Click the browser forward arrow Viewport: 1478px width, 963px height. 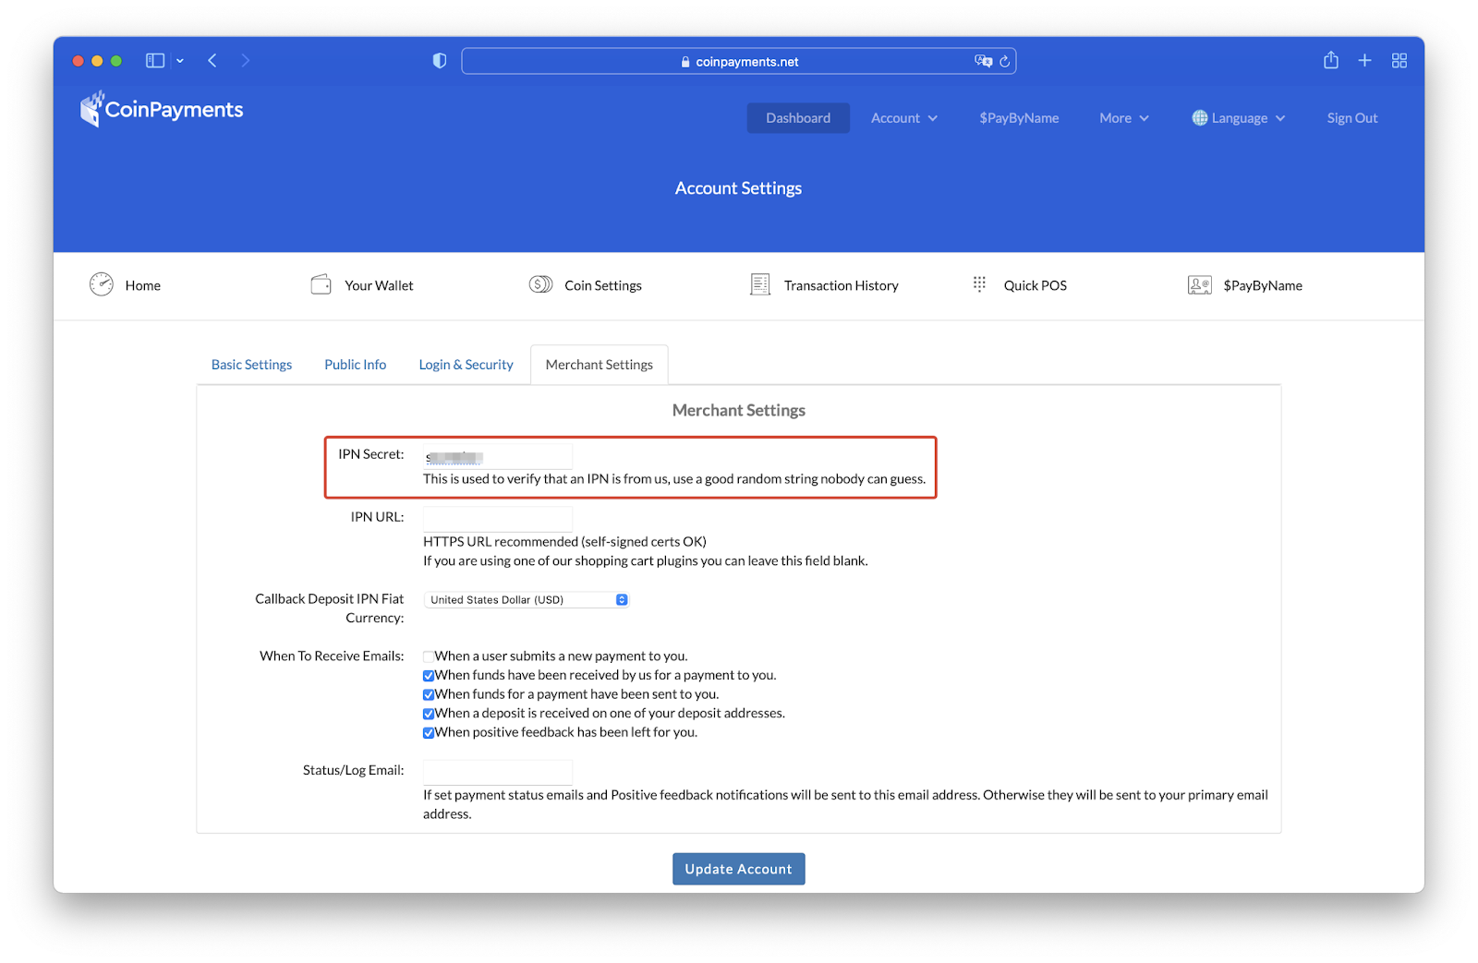(245, 61)
